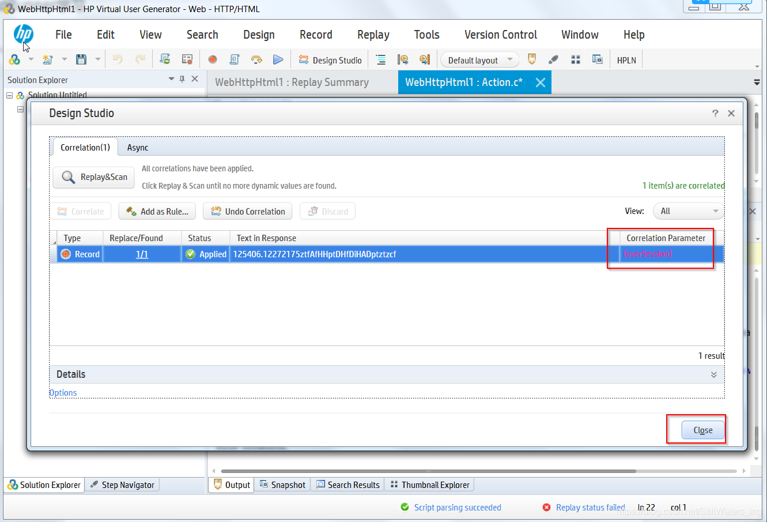The height and width of the screenshot is (522, 767).
Task: Click the 1/1 Replace/Found link
Action: point(142,254)
